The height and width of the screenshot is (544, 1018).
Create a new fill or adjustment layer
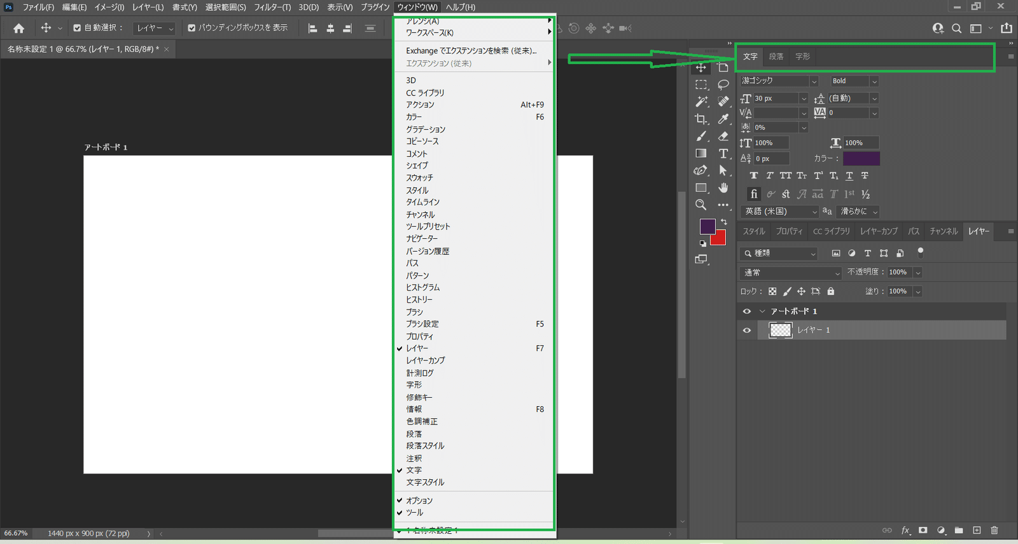pyautogui.click(x=941, y=530)
